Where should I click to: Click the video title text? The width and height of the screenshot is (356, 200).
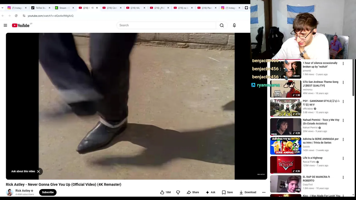63,184
